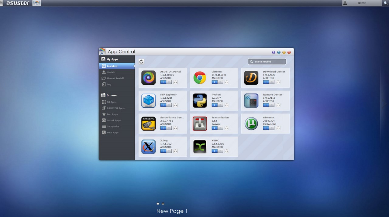Disable the Remote Center switch

(x=269, y=105)
